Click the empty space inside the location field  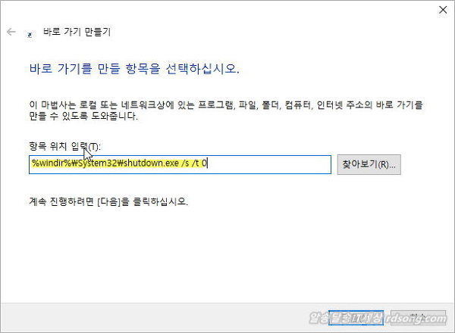click(x=268, y=164)
